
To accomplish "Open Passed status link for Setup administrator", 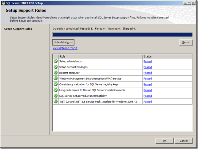I will (148, 61).
